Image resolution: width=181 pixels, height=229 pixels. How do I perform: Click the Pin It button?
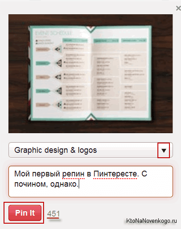tap(25, 213)
